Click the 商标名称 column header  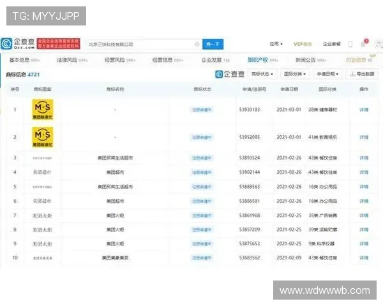[x=115, y=89]
